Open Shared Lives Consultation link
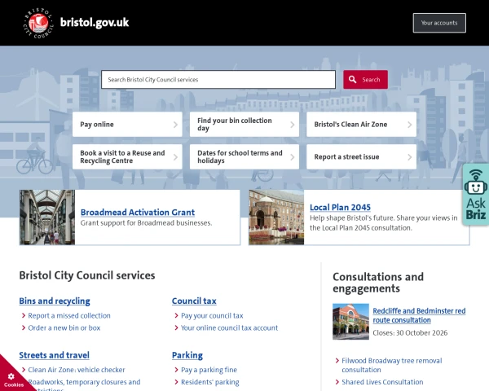Viewport: 489px width, 391px height. tap(382, 382)
